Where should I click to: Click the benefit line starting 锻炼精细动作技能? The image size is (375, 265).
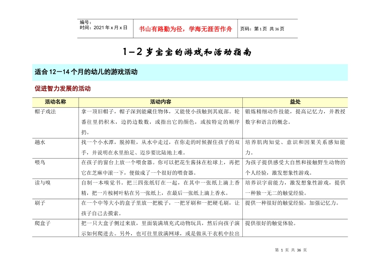[x=295, y=112]
